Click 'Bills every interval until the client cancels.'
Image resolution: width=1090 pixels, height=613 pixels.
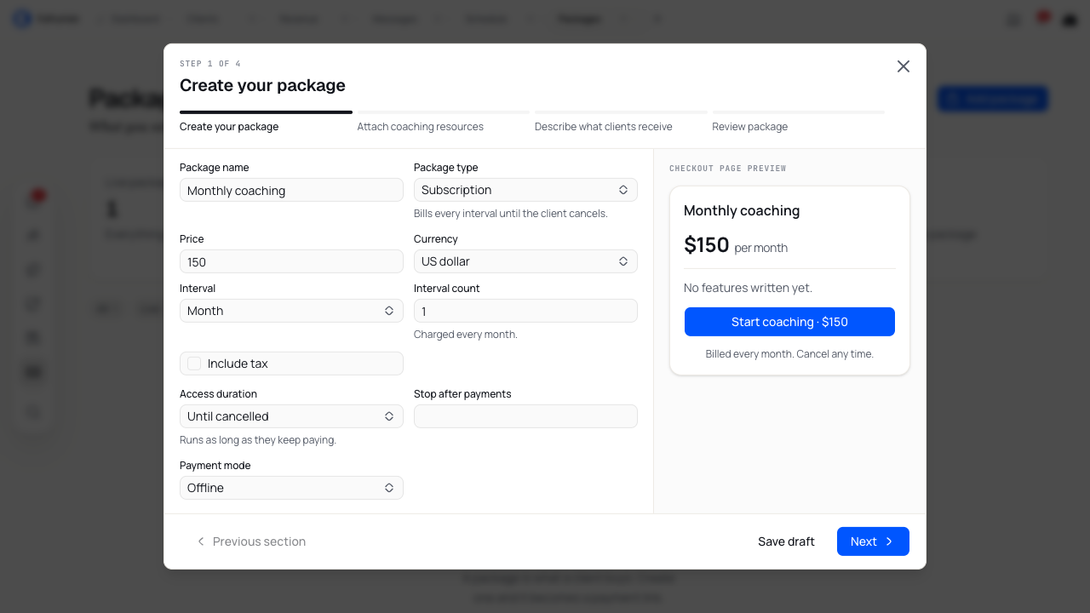(x=511, y=214)
